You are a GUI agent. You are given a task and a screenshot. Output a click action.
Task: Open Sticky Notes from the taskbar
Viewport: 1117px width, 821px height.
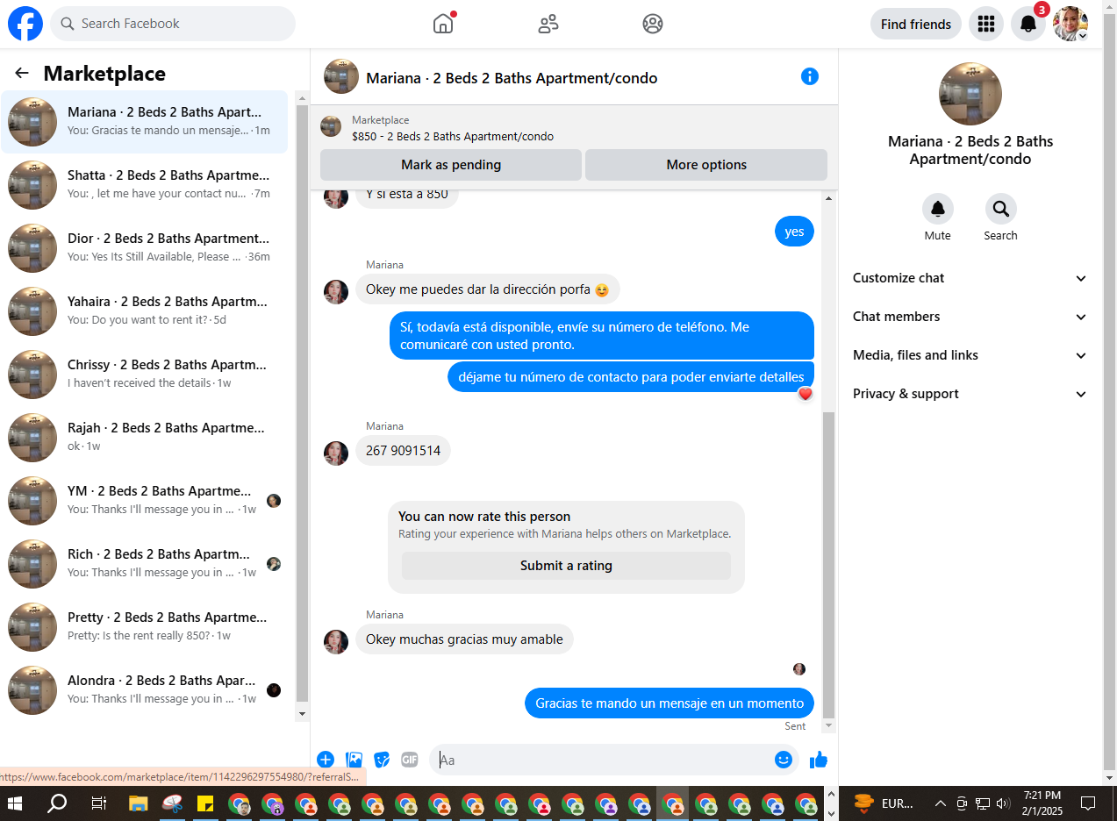[205, 803]
